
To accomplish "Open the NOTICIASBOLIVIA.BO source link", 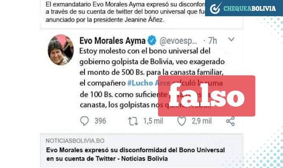I will (75, 141).
